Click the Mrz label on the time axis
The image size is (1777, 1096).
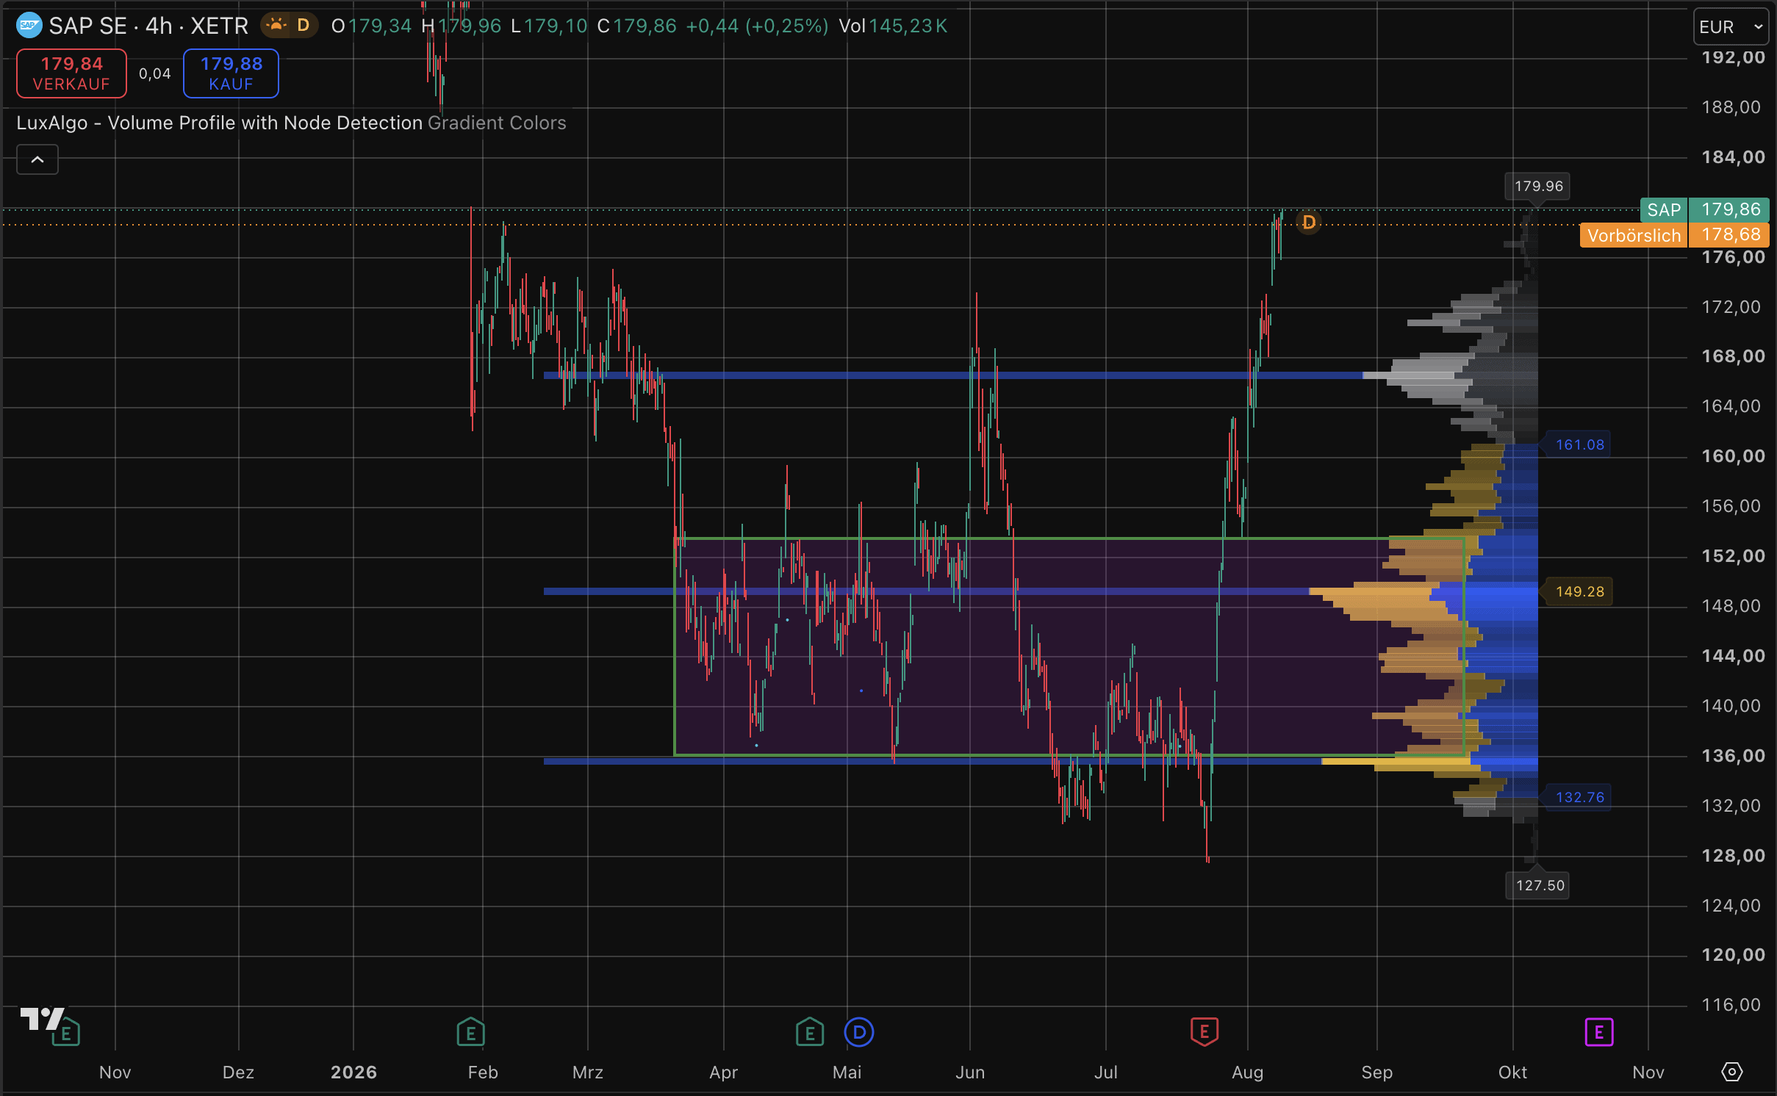coord(588,1072)
